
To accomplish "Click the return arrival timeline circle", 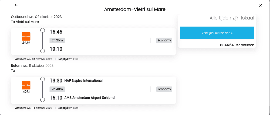I will [42, 100].
